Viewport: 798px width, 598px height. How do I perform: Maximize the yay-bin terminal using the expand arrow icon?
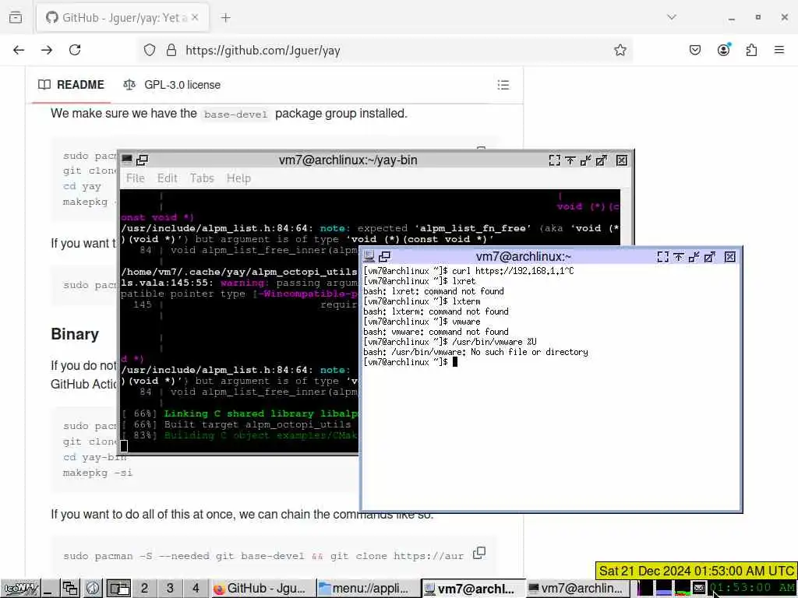602,160
